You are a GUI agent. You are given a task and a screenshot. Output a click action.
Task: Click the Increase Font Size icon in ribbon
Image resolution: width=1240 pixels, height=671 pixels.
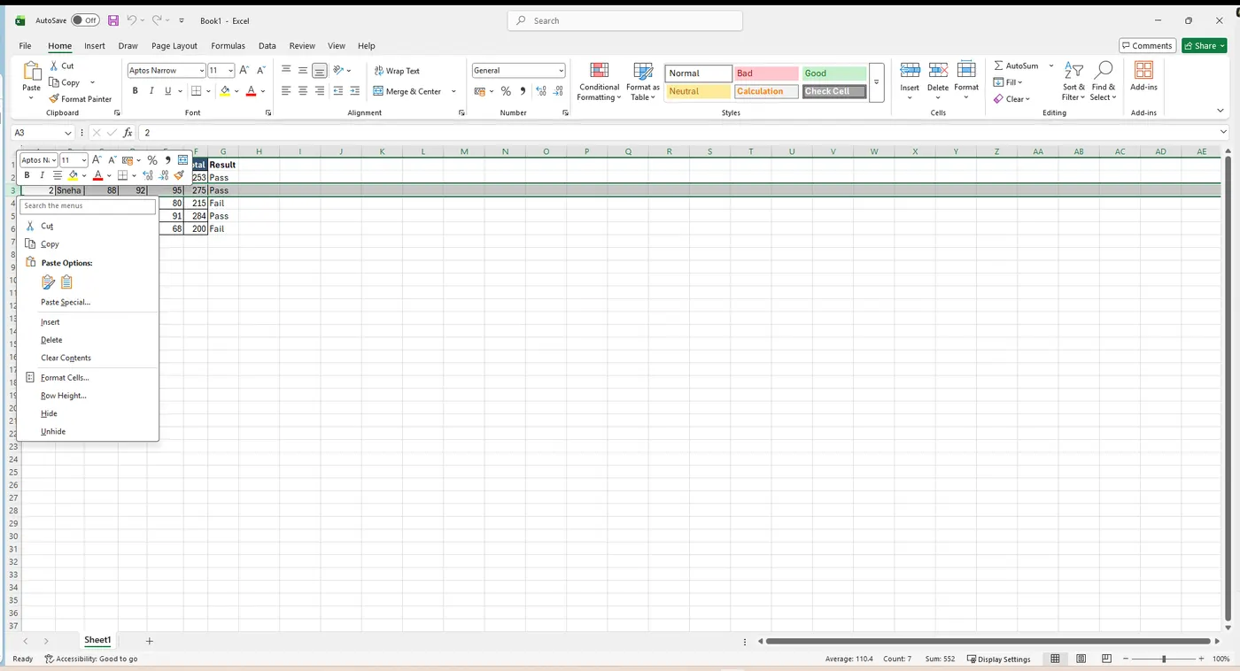coord(244,70)
